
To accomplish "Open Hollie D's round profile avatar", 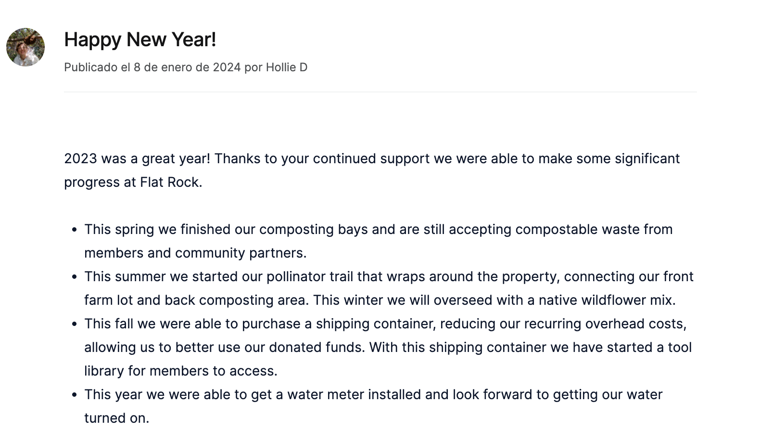I will pyautogui.click(x=25, y=47).
